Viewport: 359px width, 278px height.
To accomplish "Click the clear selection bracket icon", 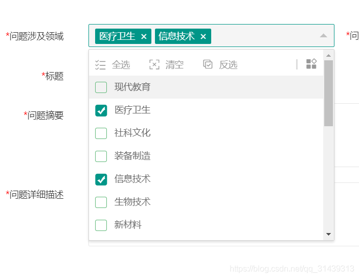I will coord(154,64).
